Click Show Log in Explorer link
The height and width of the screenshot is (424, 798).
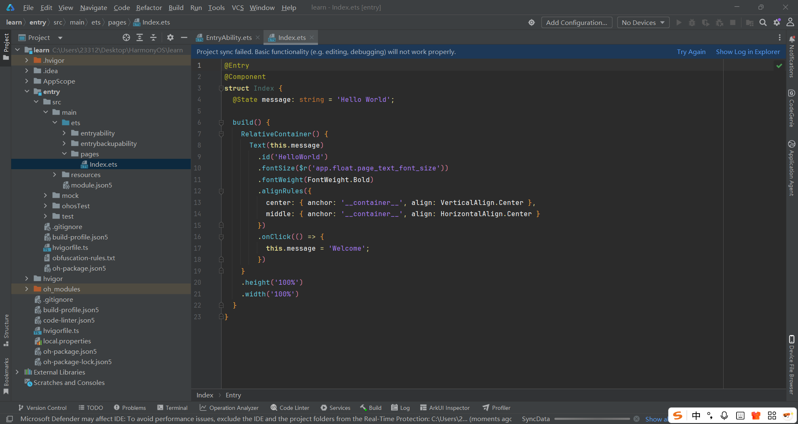click(748, 52)
